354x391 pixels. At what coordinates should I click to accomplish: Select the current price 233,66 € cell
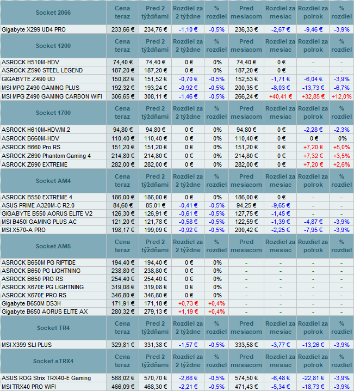pos(123,29)
